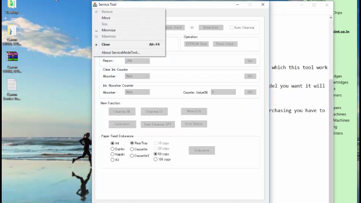This screenshot has width=361, height=203.
Task: Click the "New Function" section label
Action: tap(110, 103)
